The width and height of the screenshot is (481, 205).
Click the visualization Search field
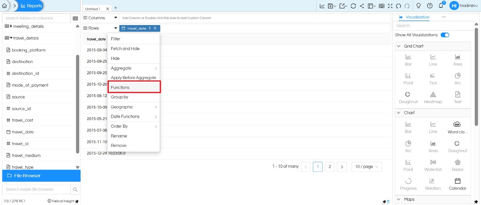tap(433, 26)
